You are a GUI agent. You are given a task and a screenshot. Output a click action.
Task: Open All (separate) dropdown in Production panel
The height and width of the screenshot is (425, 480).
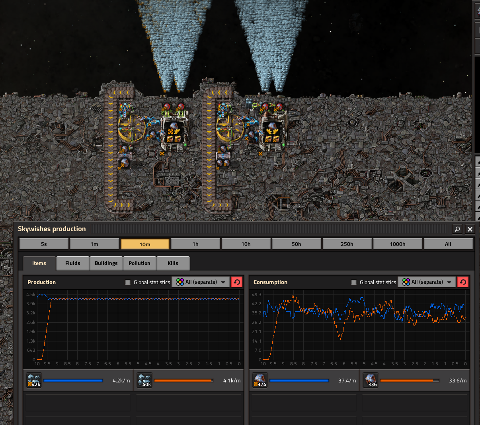201,282
